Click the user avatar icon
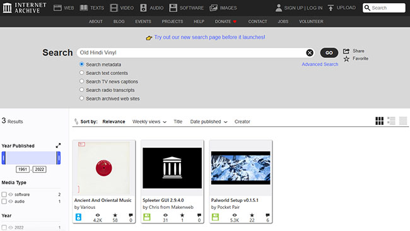The height and width of the screenshot is (231, 410). pos(279,8)
